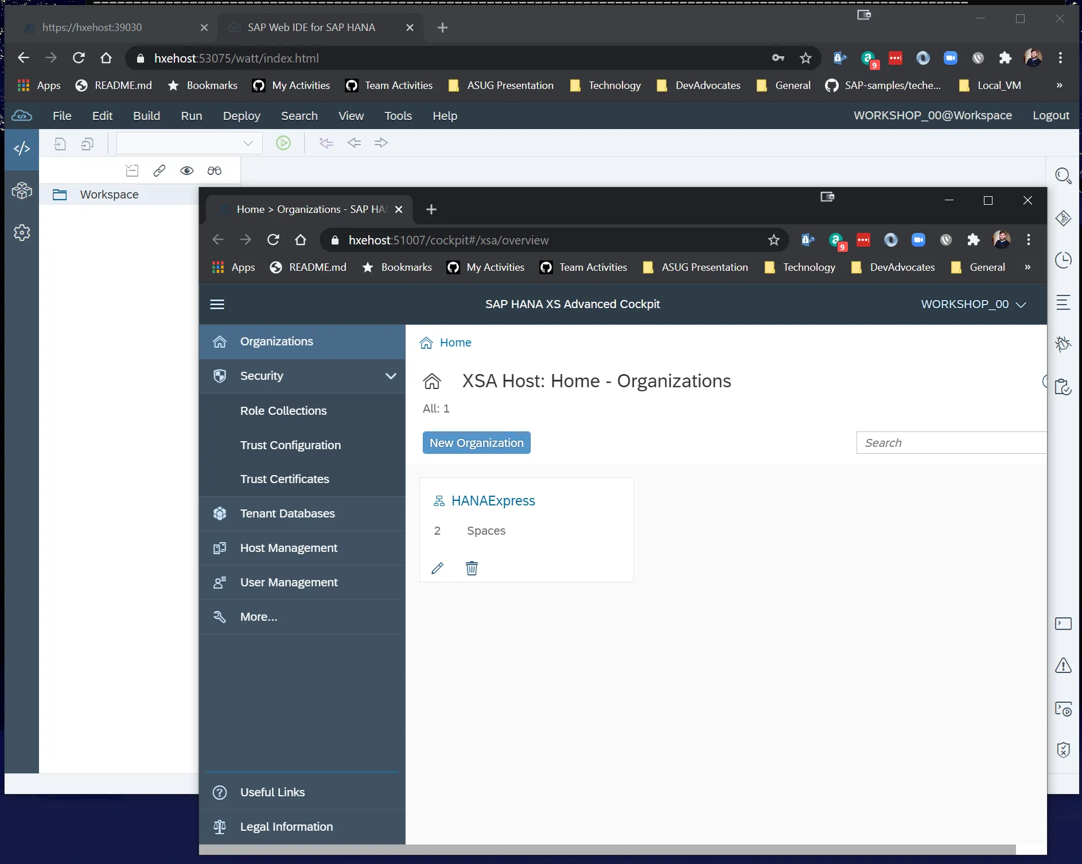1082x864 pixels.
Task: Click the organization Search field
Action: [x=951, y=443]
